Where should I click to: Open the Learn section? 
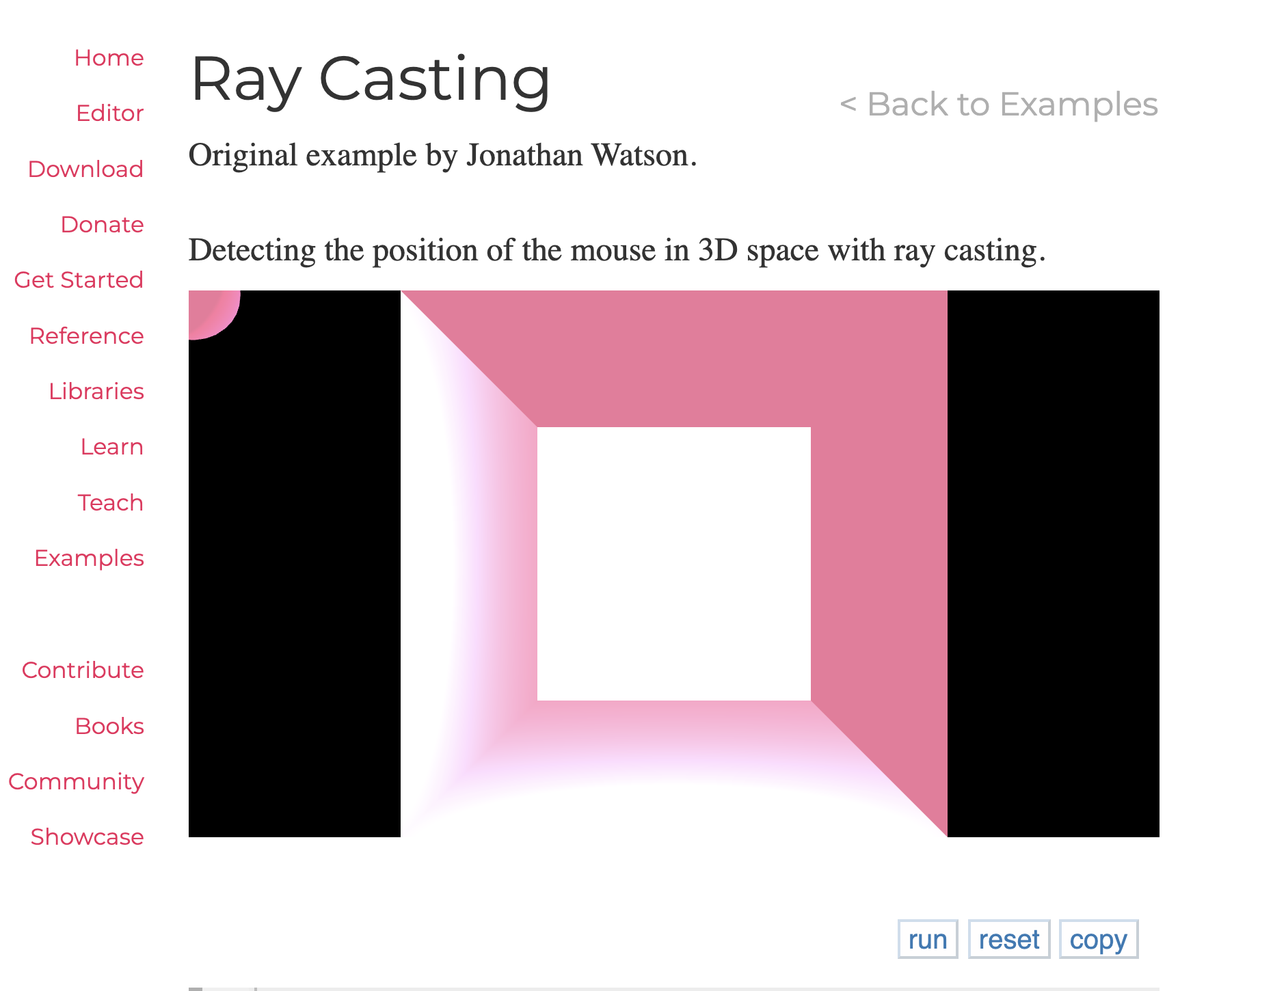[111, 446]
